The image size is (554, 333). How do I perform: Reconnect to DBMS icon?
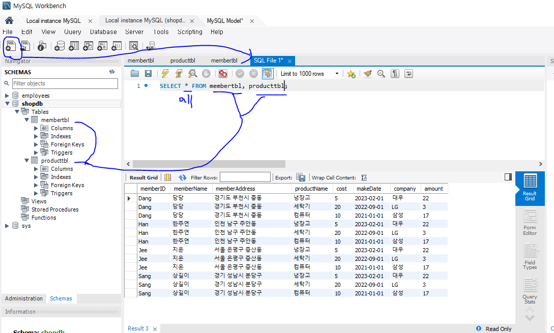[x=151, y=46]
